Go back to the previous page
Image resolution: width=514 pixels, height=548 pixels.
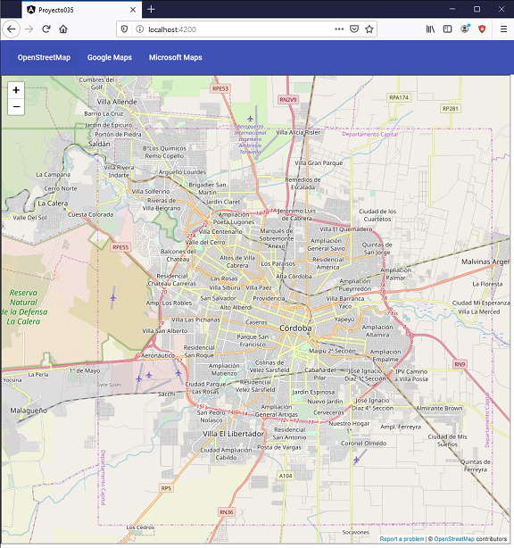(x=12, y=29)
